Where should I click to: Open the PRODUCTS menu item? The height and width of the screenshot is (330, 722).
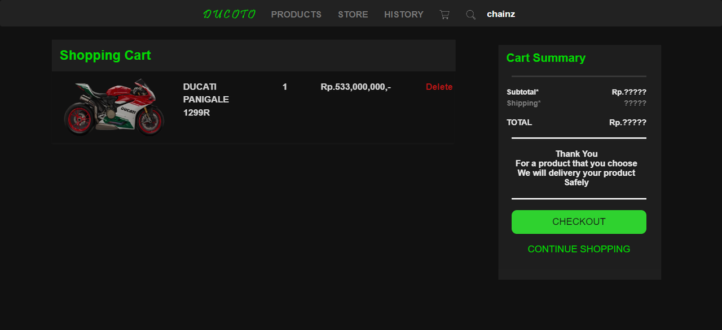pos(296,15)
